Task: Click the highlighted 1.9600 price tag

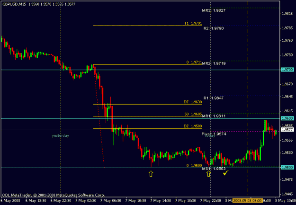Action: click(x=287, y=118)
